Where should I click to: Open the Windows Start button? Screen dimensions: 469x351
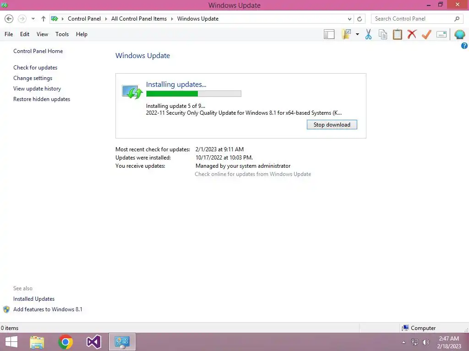(11, 342)
